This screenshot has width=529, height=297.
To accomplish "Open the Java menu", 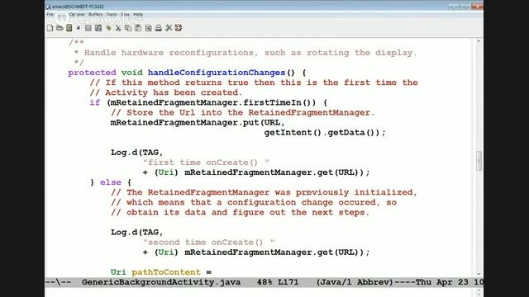I will tap(125, 15).
